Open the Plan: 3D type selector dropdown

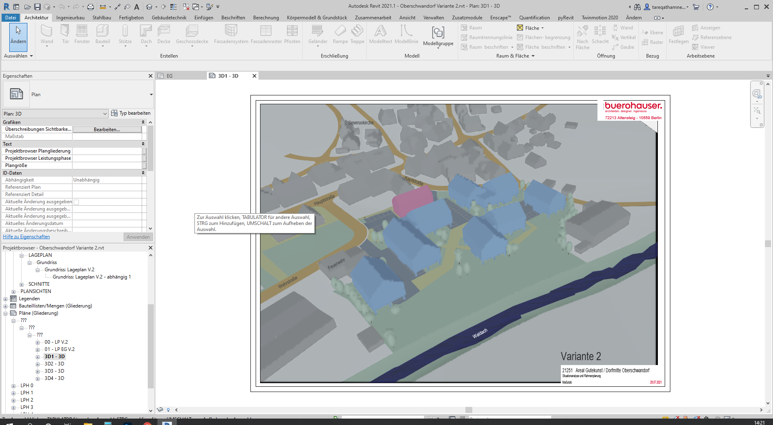click(55, 114)
